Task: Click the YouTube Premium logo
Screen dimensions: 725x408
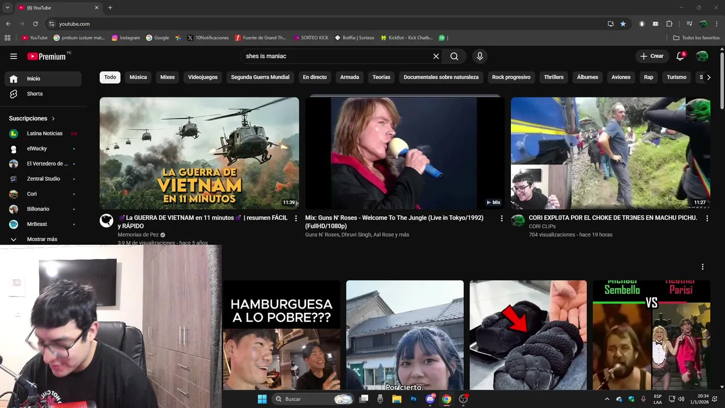Action: point(47,56)
